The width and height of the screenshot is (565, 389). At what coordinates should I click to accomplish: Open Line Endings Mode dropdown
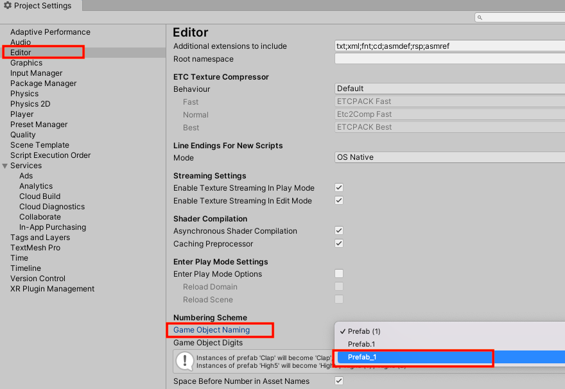point(449,157)
